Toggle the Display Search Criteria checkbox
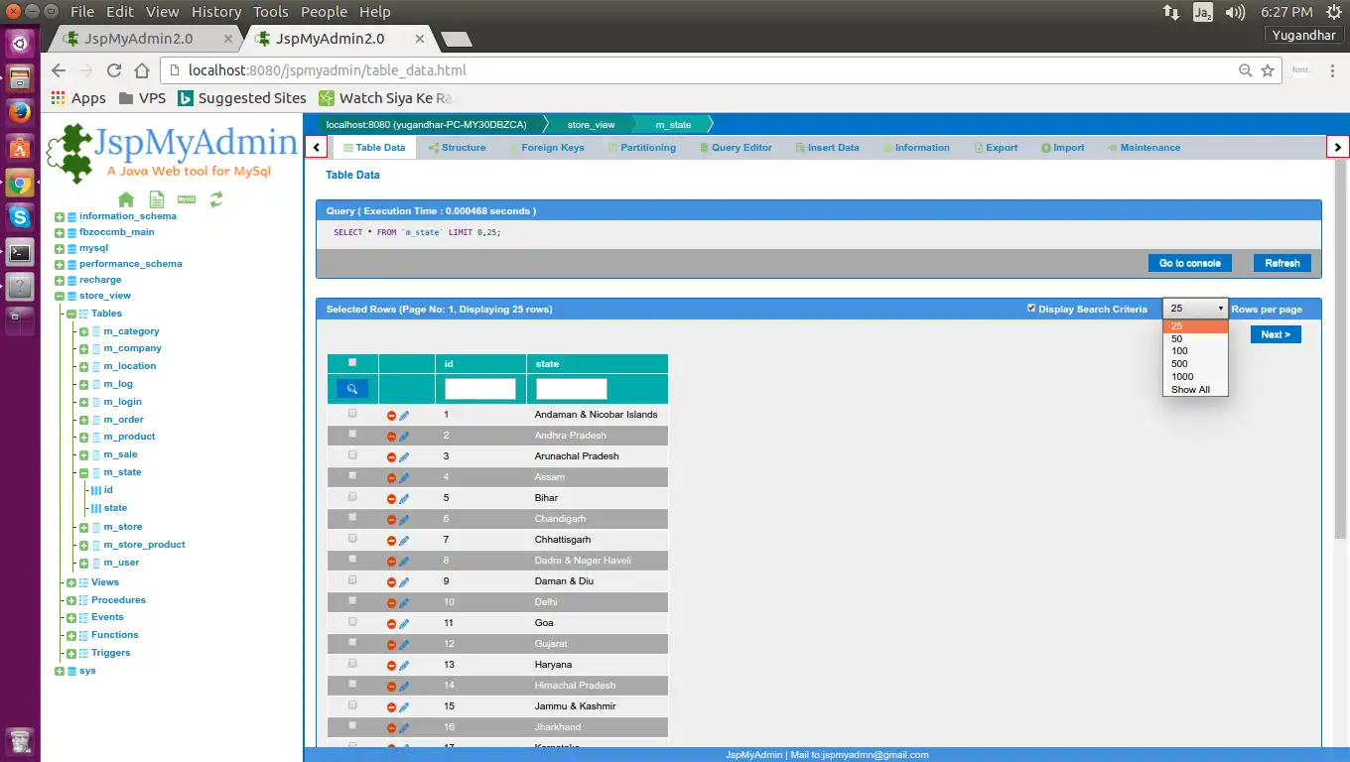1350x762 pixels. pyautogui.click(x=1031, y=309)
